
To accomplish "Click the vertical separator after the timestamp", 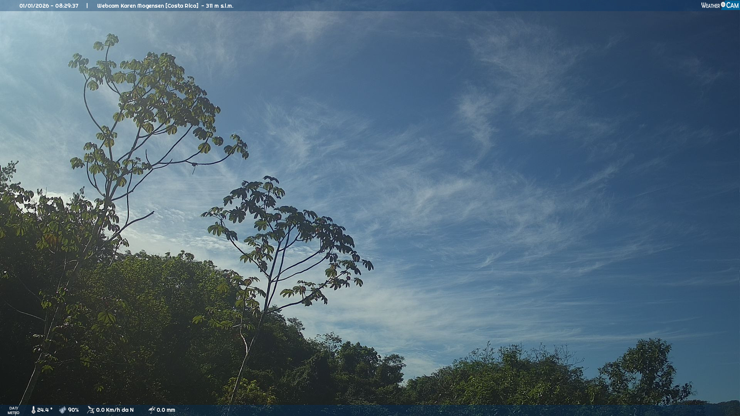I will pos(87,6).
